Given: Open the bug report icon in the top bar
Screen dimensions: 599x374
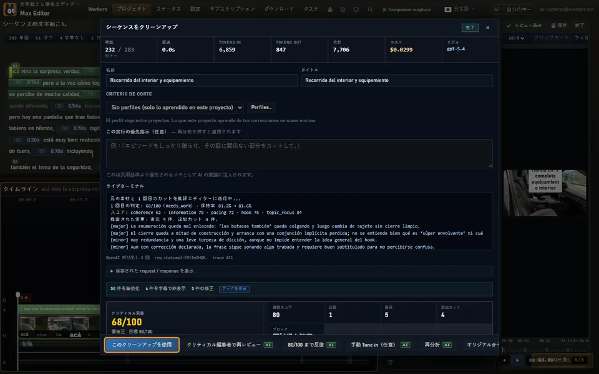Looking at the screenshot, I should pyautogui.click(x=329, y=9).
